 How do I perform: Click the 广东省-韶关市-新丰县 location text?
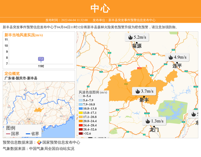click(x=21, y=78)
